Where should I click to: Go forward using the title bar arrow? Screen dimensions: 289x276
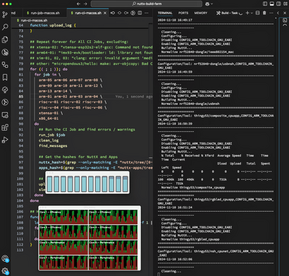click(85, 4)
